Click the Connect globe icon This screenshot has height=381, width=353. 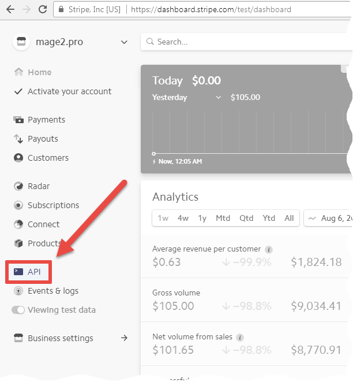pos(18,224)
